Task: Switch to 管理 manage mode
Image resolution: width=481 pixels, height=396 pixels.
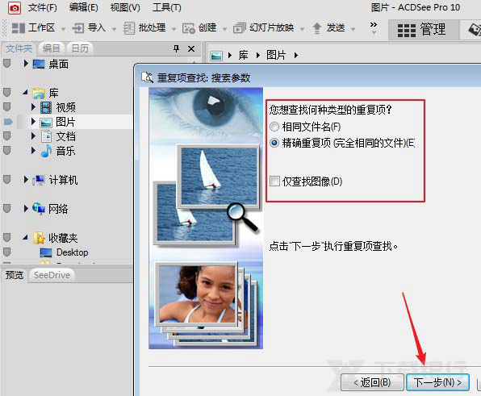Action: (422, 30)
